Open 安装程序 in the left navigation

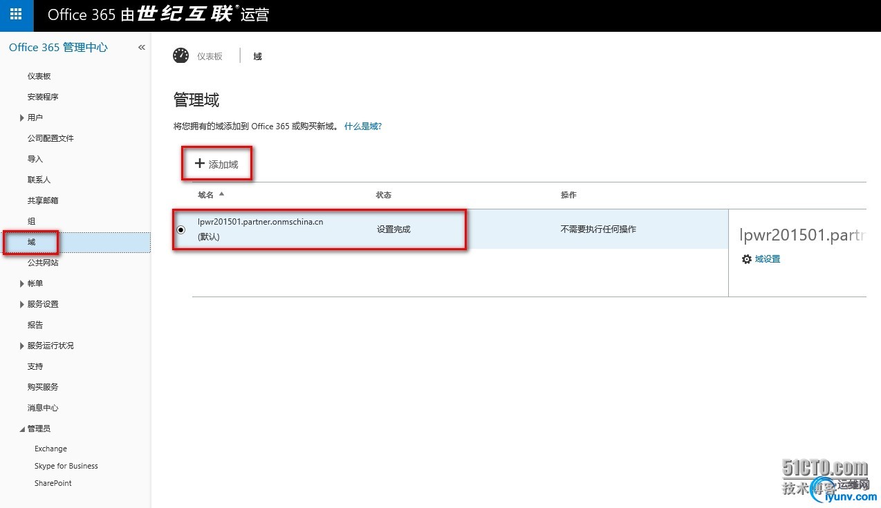[x=43, y=97]
